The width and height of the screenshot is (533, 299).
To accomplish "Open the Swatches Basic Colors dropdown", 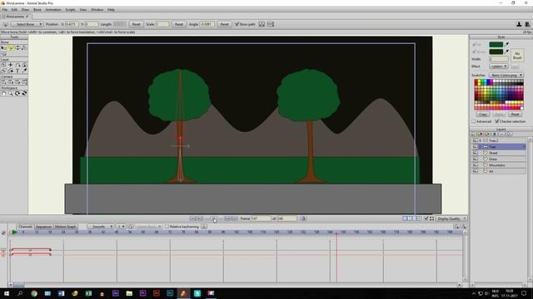I will click(506, 75).
